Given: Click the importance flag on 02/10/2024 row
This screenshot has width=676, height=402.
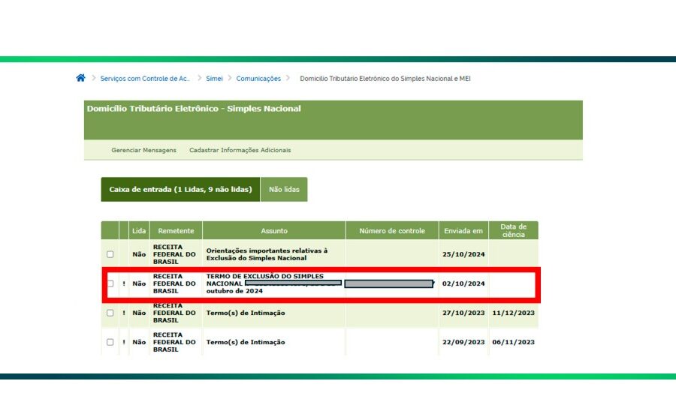Looking at the screenshot, I should (x=124, y=283).
